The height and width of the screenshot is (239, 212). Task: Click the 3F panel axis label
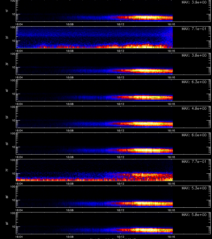7,64
